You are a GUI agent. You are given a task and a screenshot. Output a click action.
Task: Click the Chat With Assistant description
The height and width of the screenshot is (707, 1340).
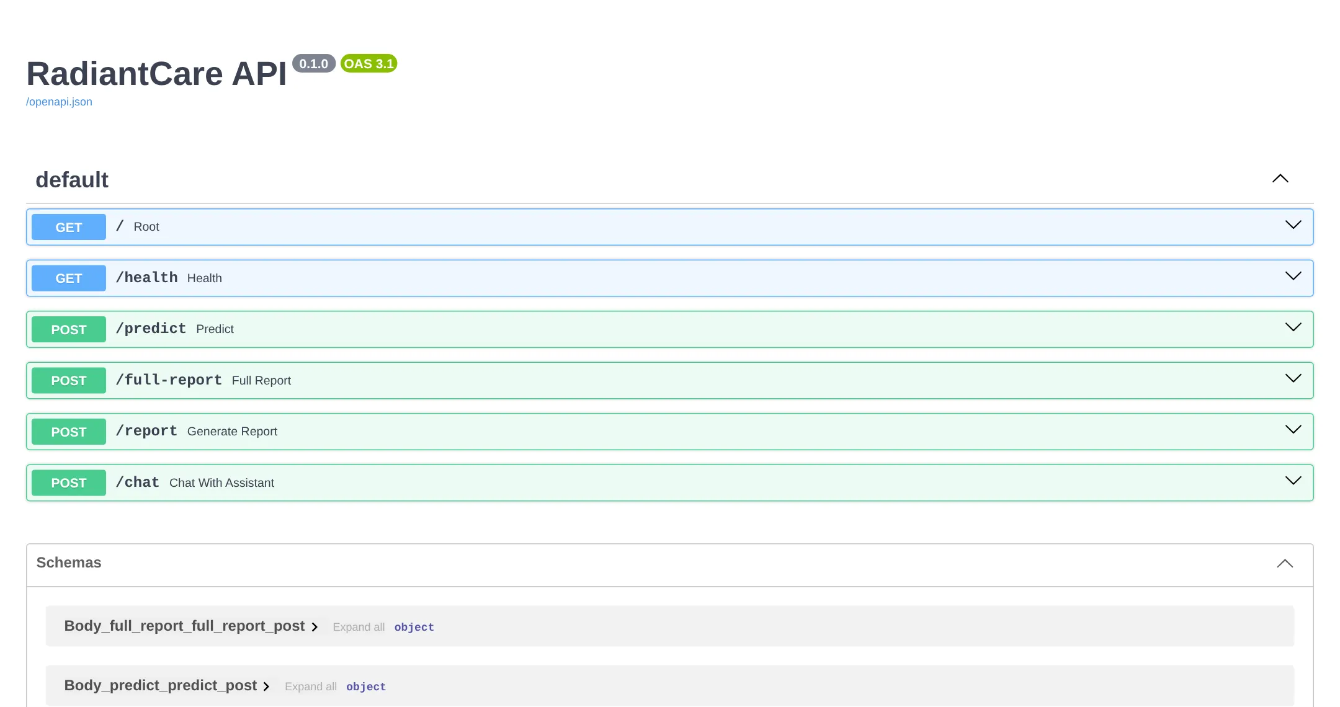tap(221, 482)
